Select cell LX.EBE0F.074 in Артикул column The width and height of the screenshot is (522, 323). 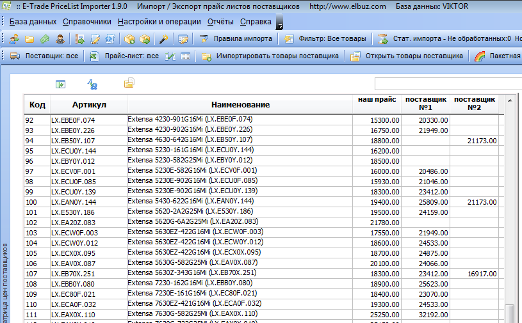point(88,120)
